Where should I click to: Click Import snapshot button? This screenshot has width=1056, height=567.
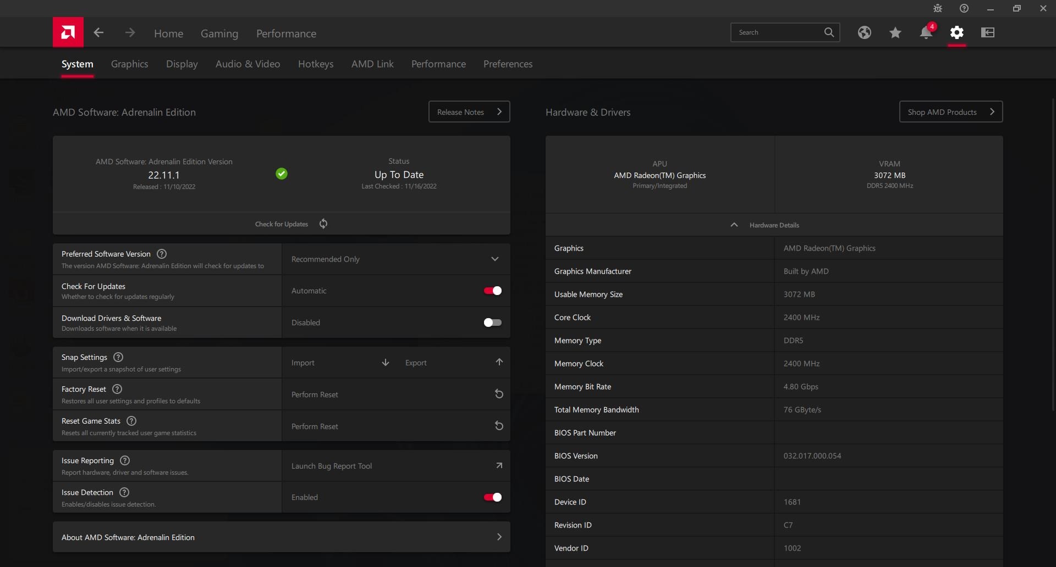(339, 363)
